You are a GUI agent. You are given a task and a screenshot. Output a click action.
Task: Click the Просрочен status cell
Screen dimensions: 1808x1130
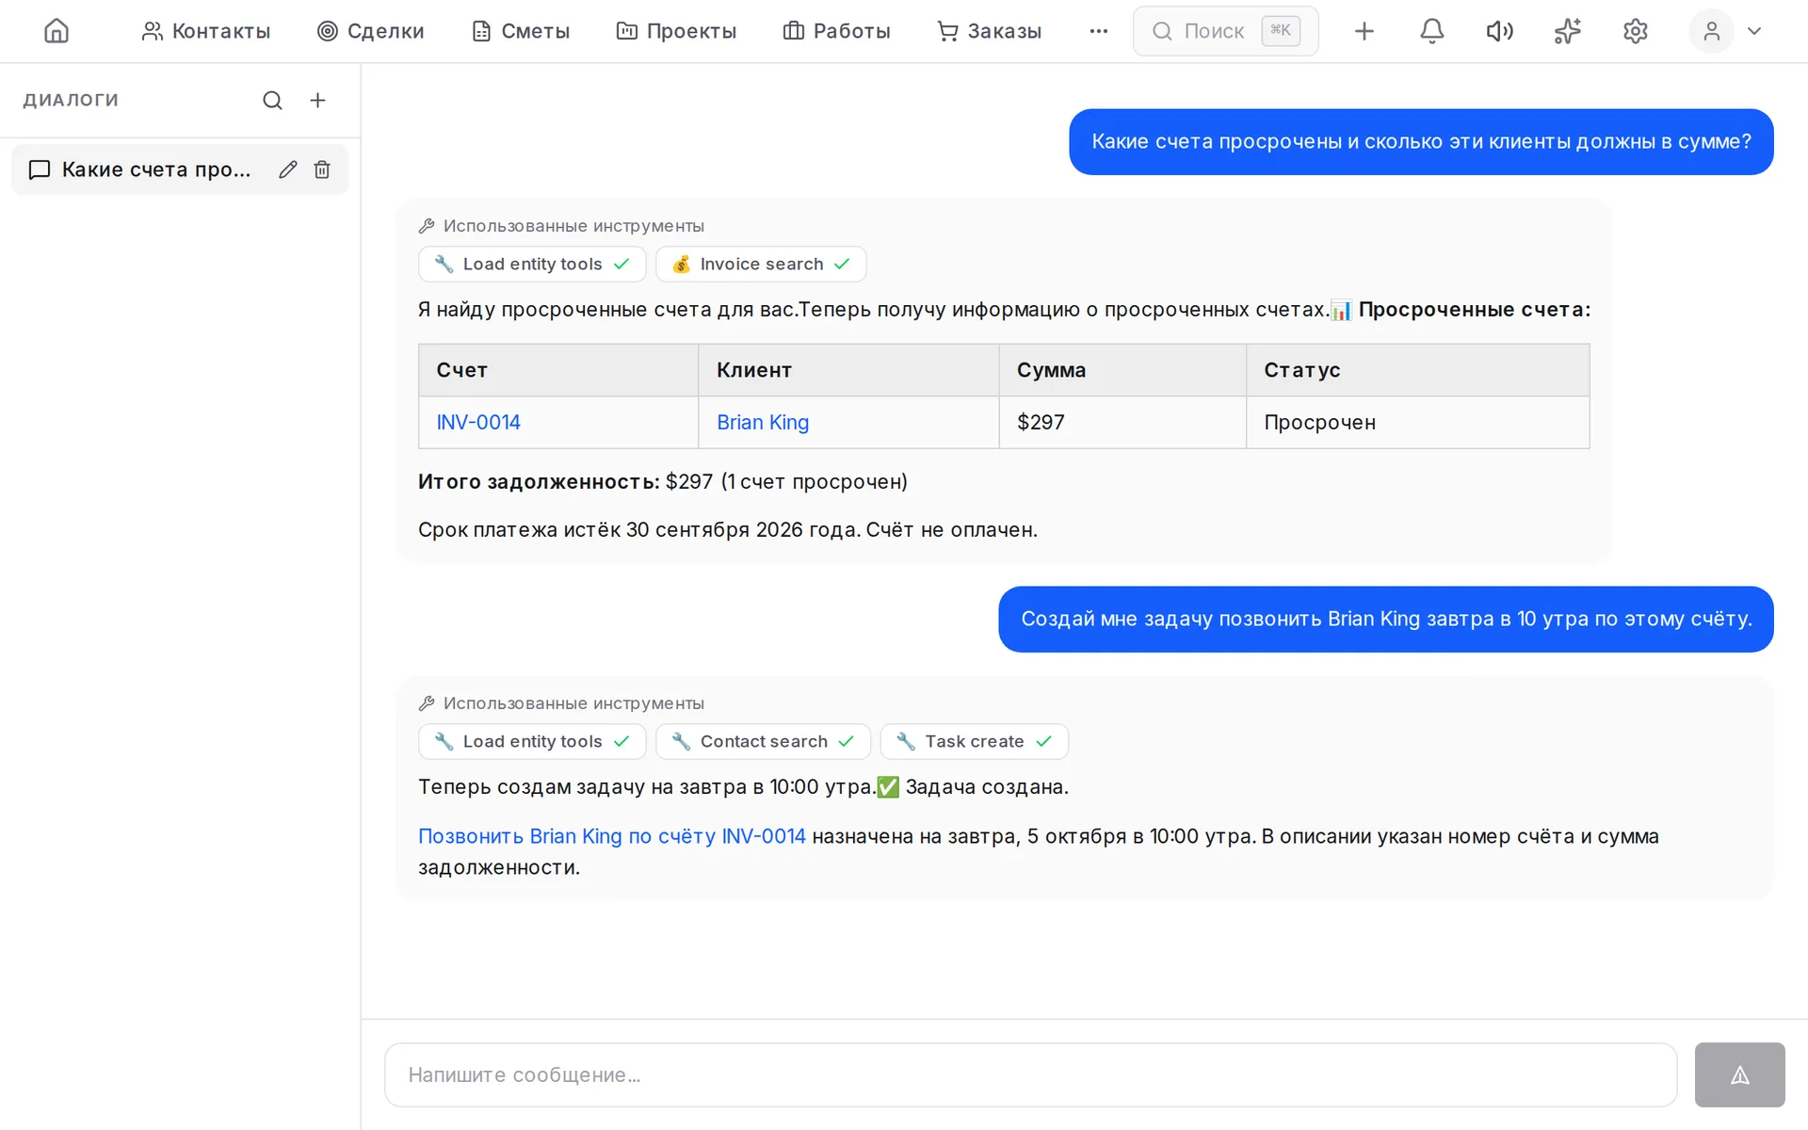click(1417, 422)
